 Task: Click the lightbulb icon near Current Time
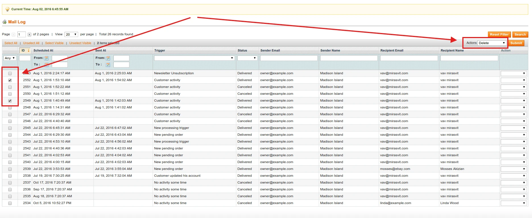pyautogui.click(x=7, y=9)
